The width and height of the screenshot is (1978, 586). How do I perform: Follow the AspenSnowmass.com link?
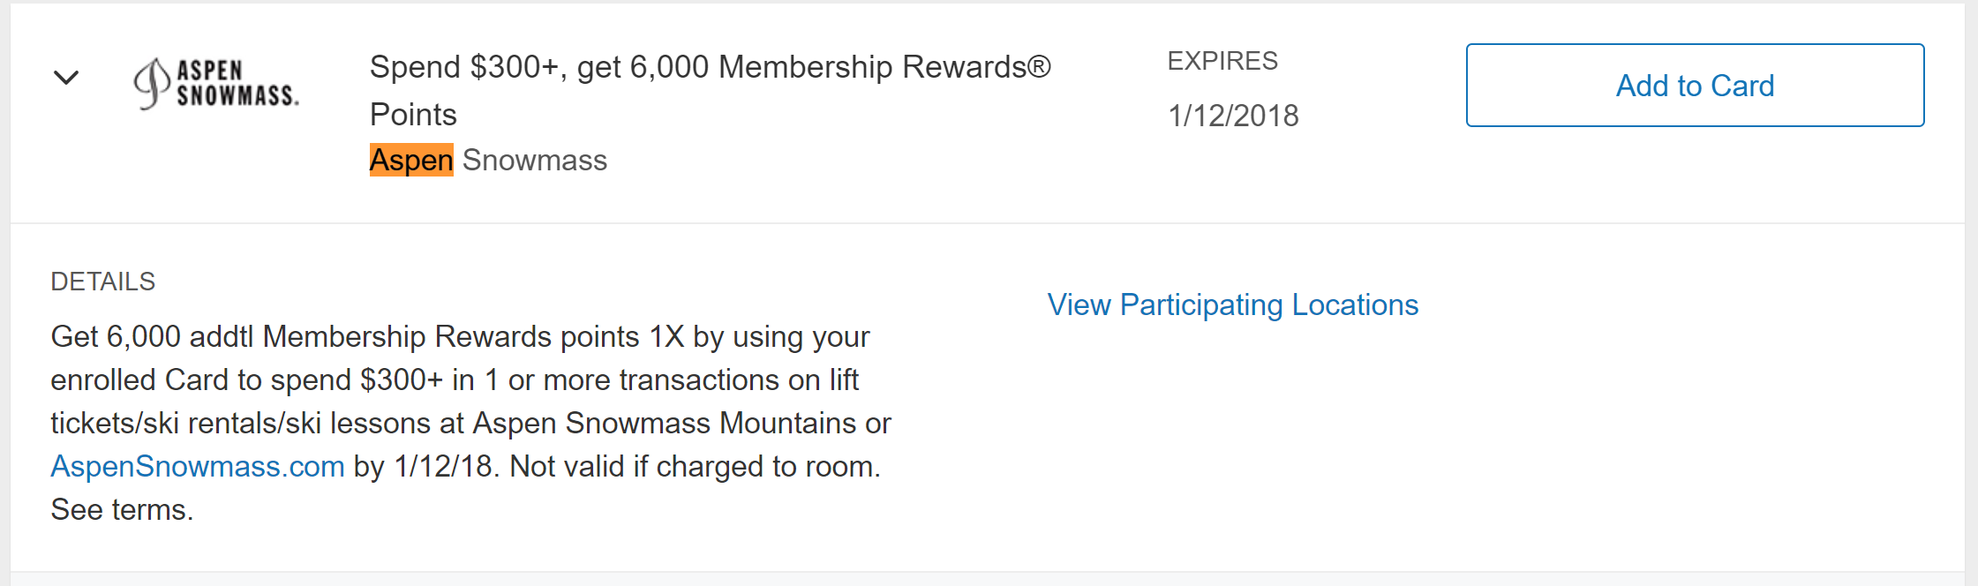tap(198, 466)
